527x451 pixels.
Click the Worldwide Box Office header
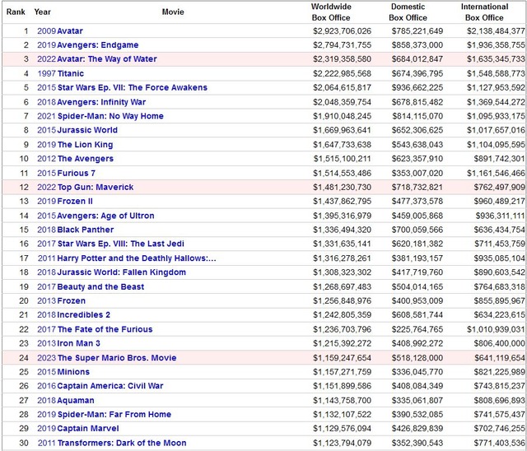coord(331,12)
